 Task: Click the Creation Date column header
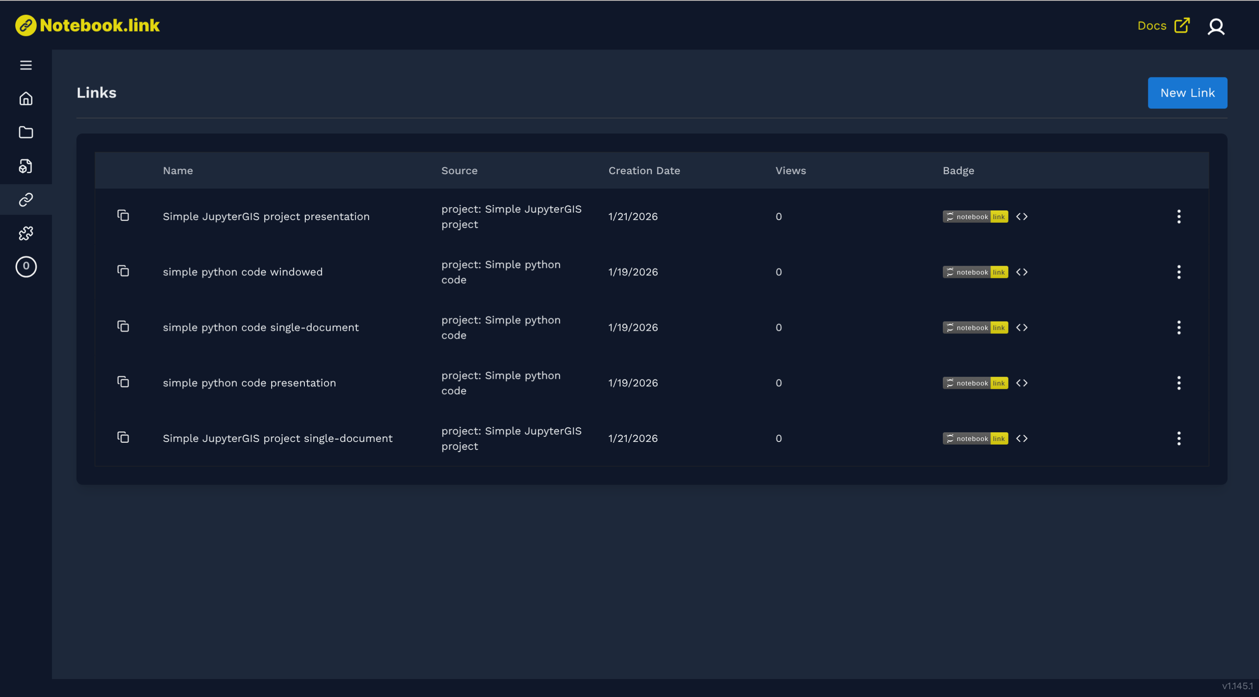click(x=644, y=171)
